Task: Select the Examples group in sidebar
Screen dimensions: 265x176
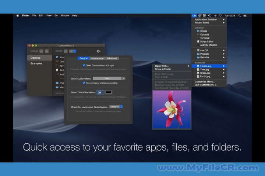Action: 39,63
